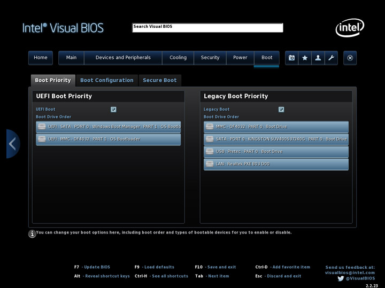This screenshot has height=288, width=385.
Task: Select UEFI MMC DF4032 OS Bootloader entry
Action: [x=108, y=139]
